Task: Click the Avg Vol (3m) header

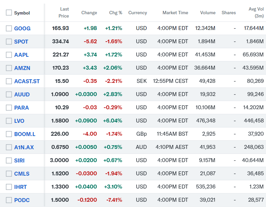Action: (x=256, y=13)
